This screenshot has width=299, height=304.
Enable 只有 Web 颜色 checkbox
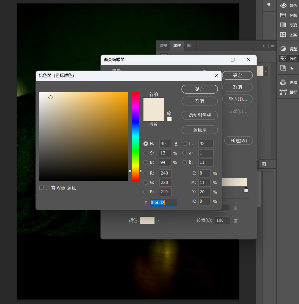41,188
